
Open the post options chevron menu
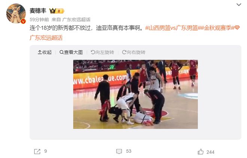tap(239, 5)
